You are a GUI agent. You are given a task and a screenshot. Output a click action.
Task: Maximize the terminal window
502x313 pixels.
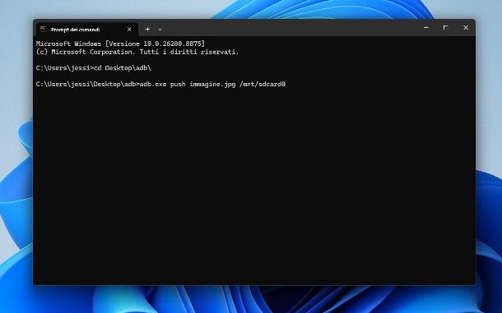click(x=446, y=28)
